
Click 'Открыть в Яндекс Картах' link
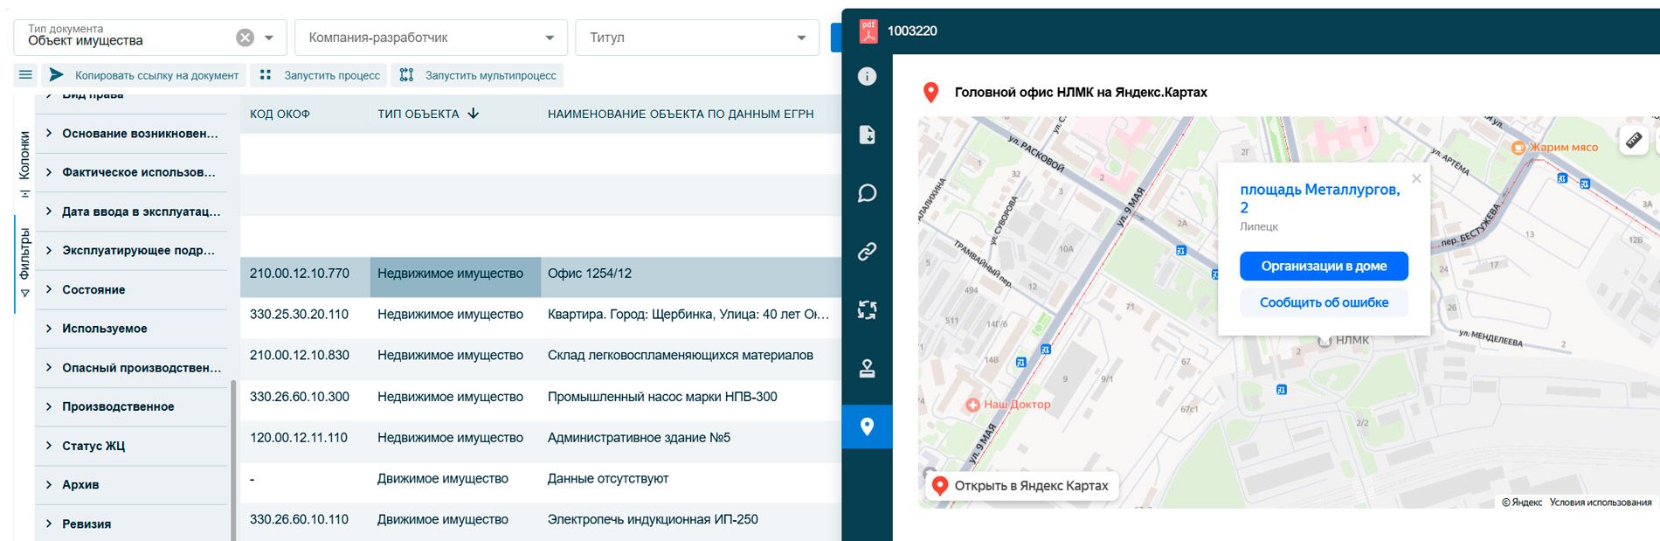click(x=1021, y=486)
